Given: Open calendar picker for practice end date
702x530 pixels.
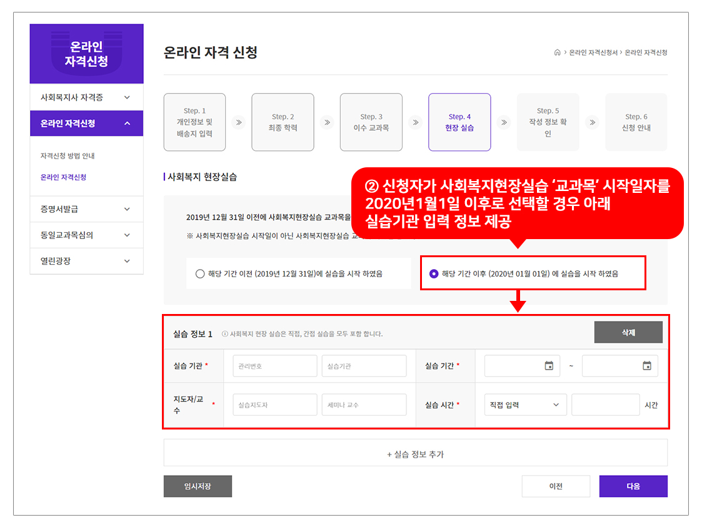Looking at the screenshot, I should tap(646, 366).
